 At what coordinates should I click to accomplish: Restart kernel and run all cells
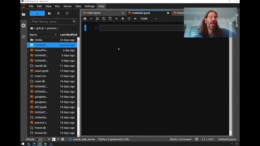(x=135, y=19)
